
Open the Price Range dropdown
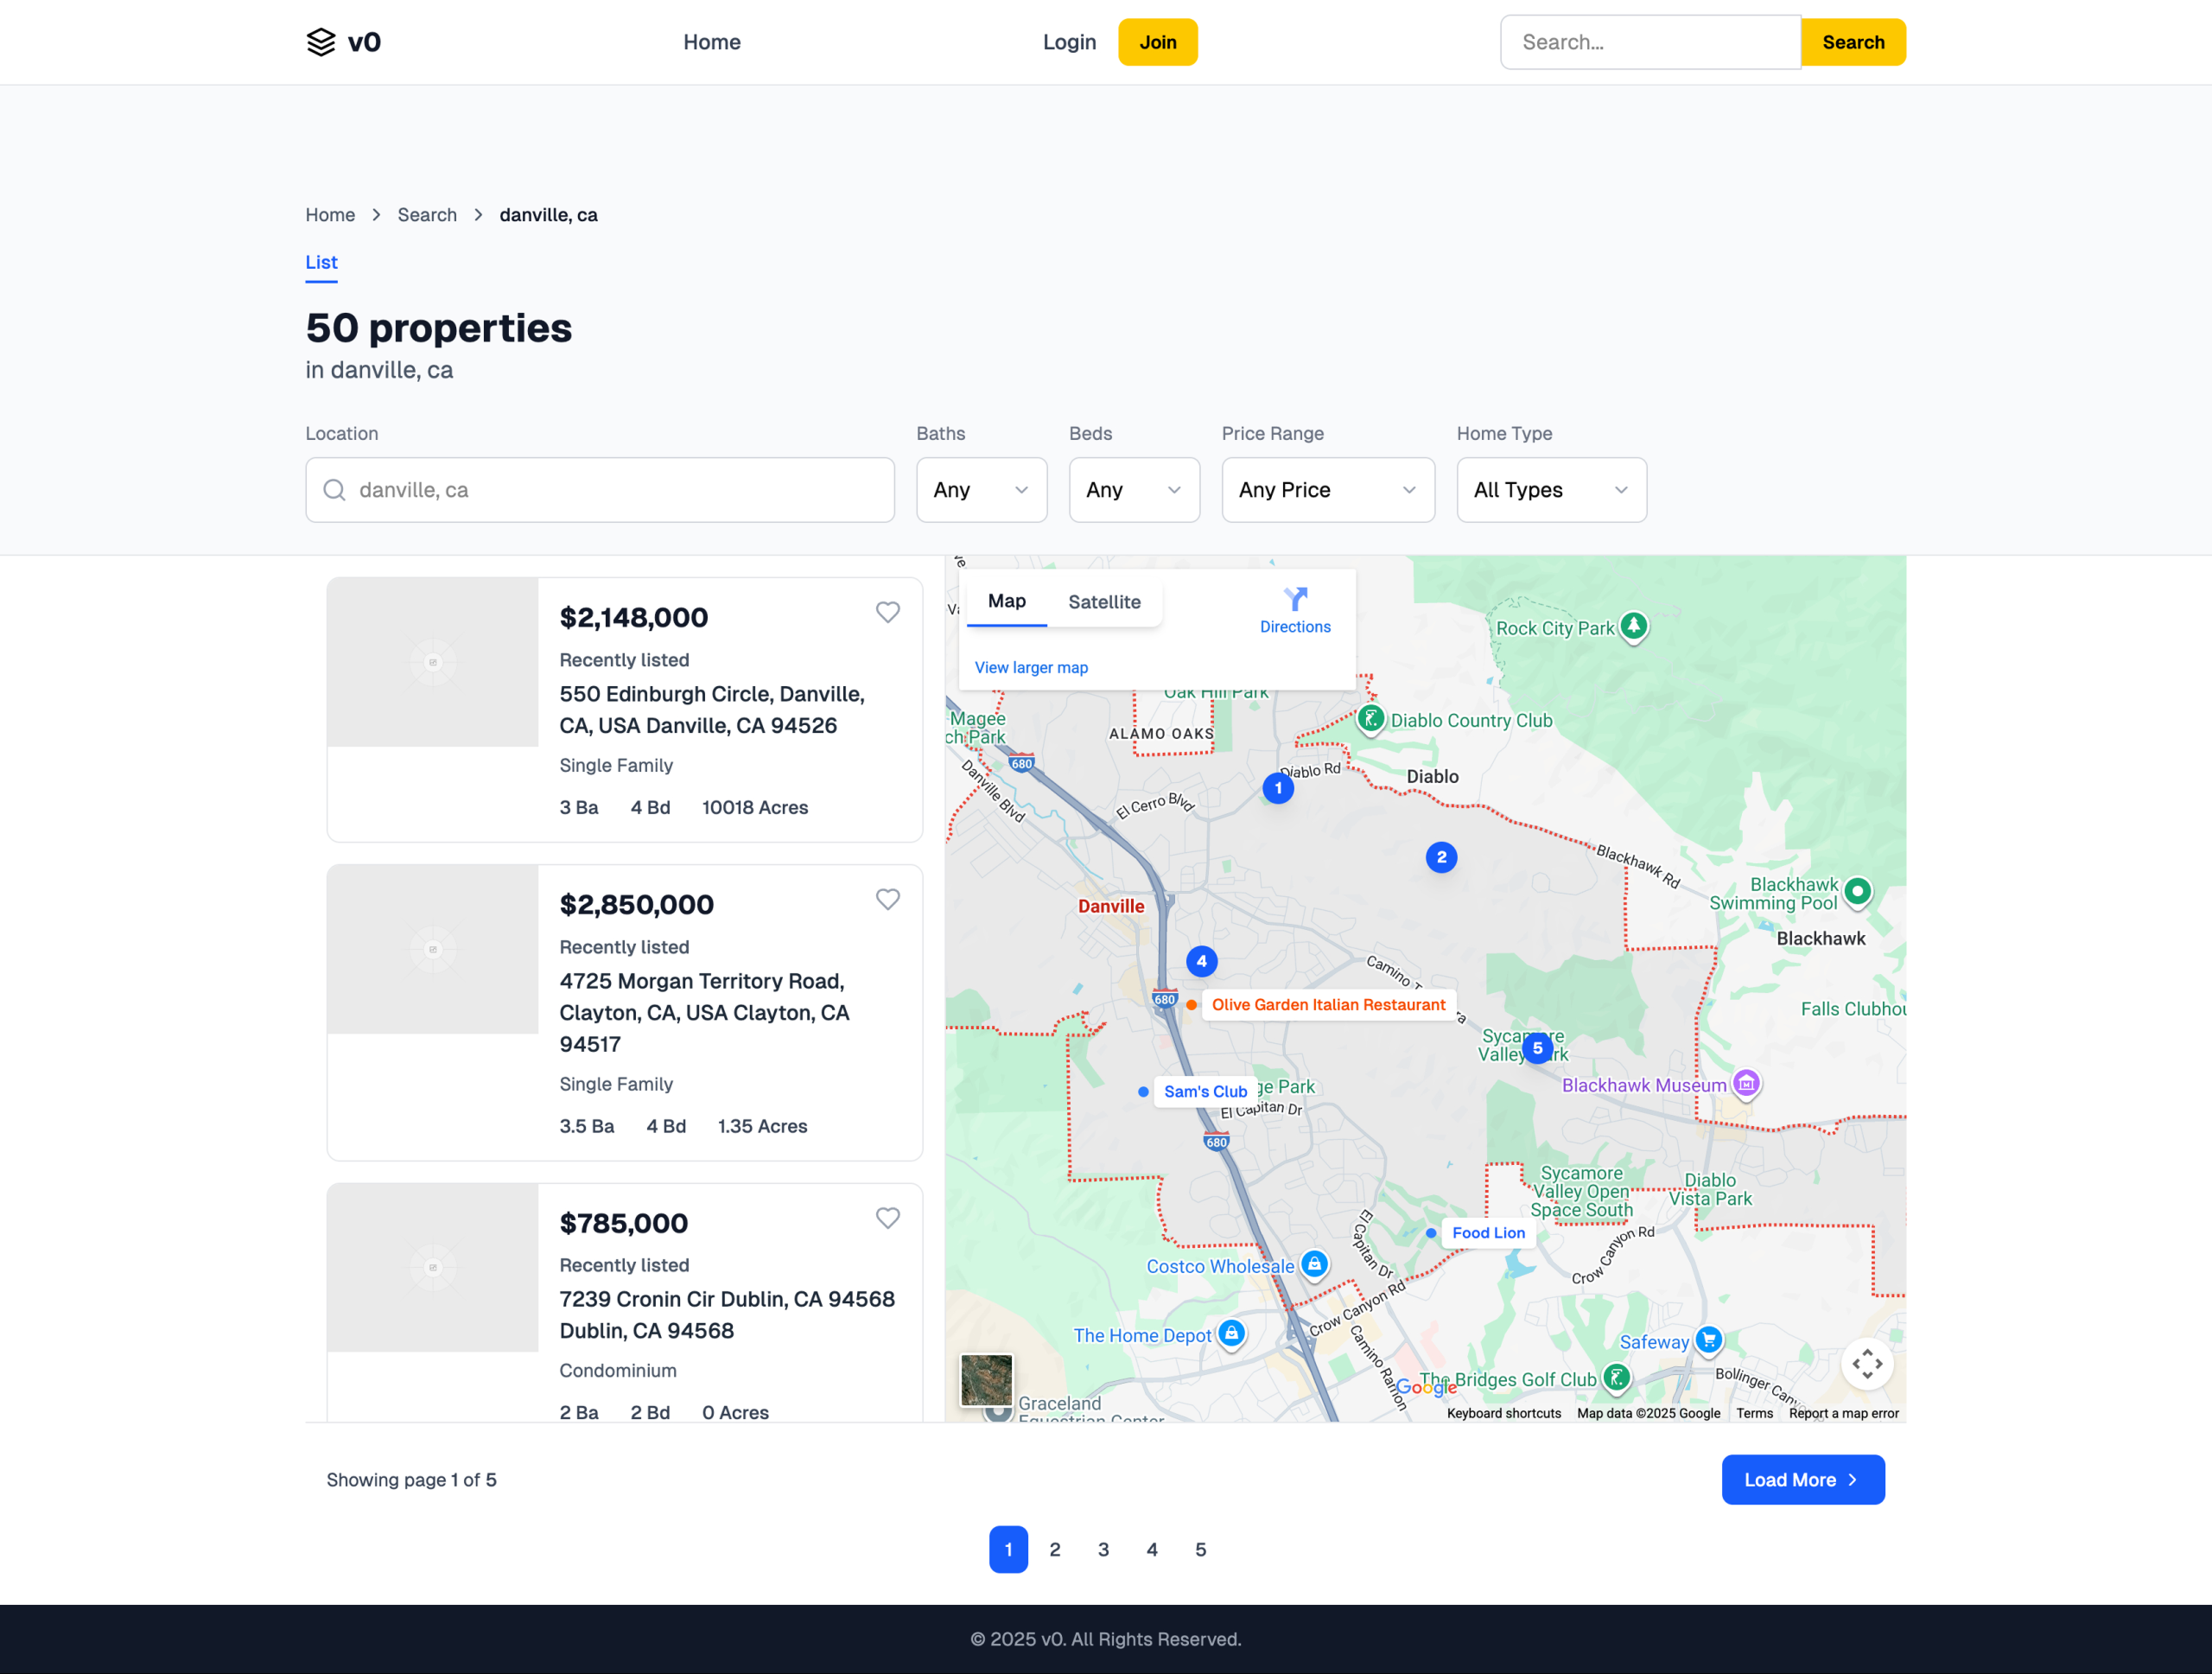point(1327,490)
